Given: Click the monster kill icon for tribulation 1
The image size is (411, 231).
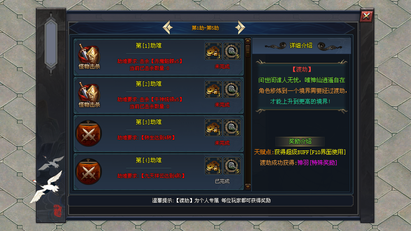Looking at the screenshot, I should [x=89, y=57].
